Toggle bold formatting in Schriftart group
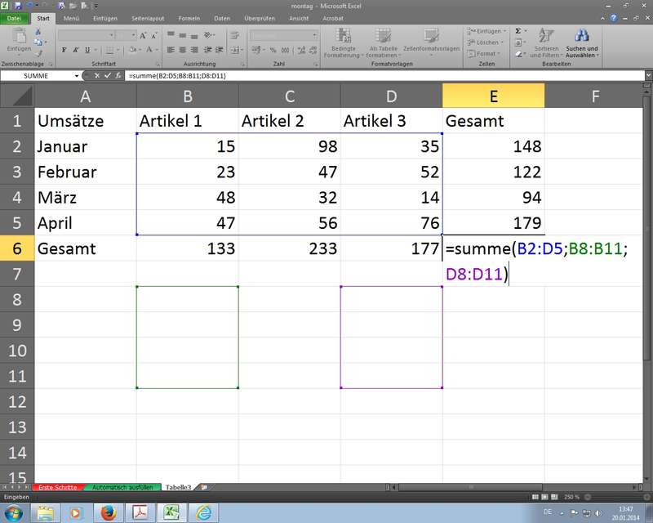The width and height of the screenshot is (653, 523). click(63, 50)
